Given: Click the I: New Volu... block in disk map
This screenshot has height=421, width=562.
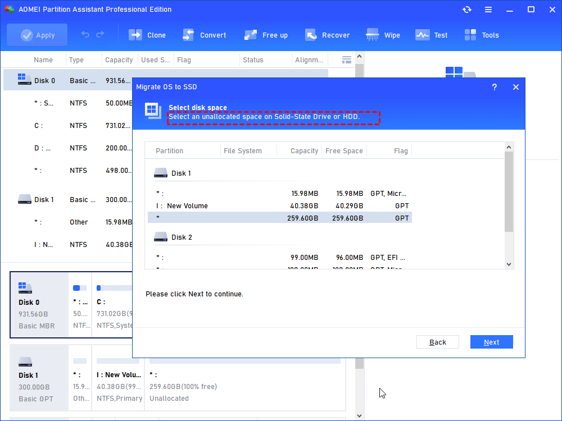Looking at the screenshot, I should pyautogui.click(x=119, y=378).
